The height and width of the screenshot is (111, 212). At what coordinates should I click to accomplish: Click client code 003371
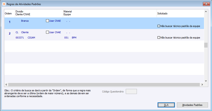pos(20,38)
